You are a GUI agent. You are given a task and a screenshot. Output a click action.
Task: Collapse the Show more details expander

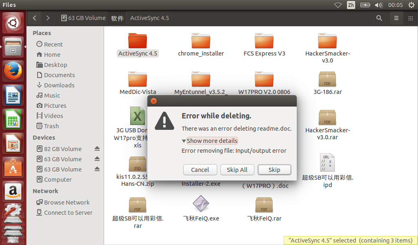click(x=210, y=140)
